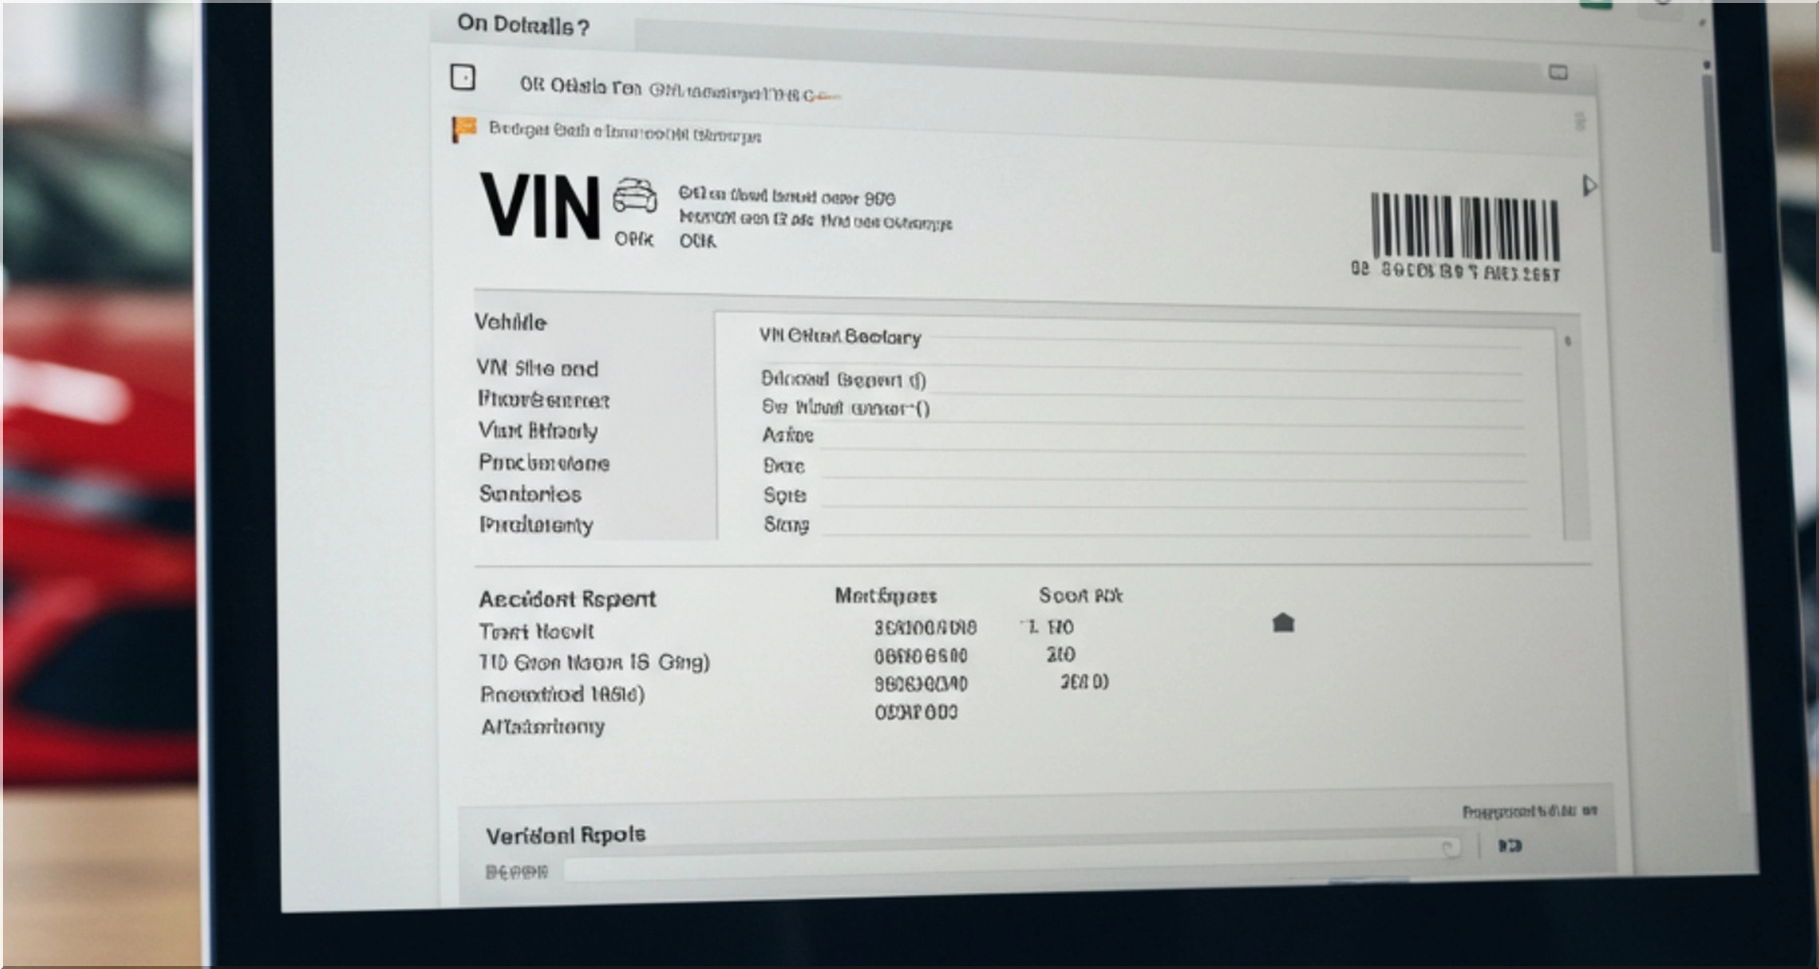Click the house icon in accident section

[1283, 623]
